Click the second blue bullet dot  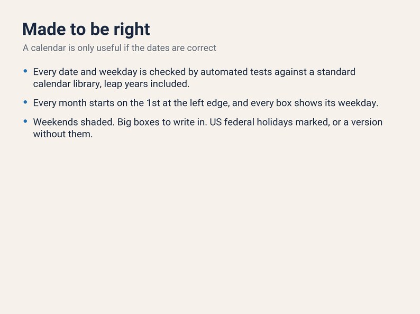click(25, 102)
